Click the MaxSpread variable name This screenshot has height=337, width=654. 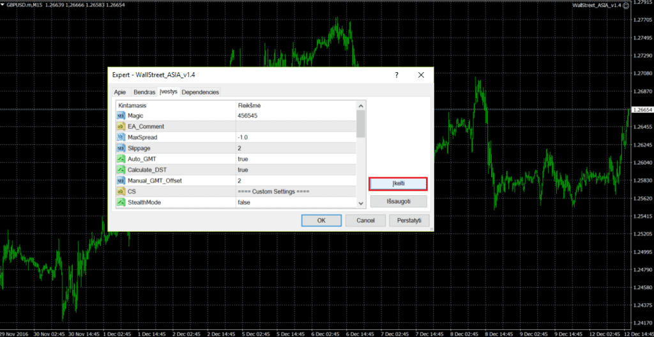pyautogui.click(x=142, y=137)
